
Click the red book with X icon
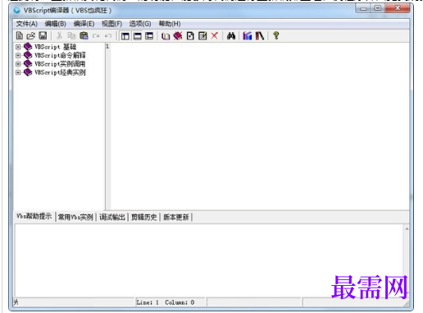(x=178, y=36)
